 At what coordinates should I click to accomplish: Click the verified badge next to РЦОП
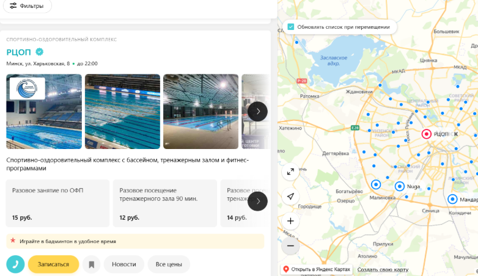pyautogui.click(x=39, y=52)
